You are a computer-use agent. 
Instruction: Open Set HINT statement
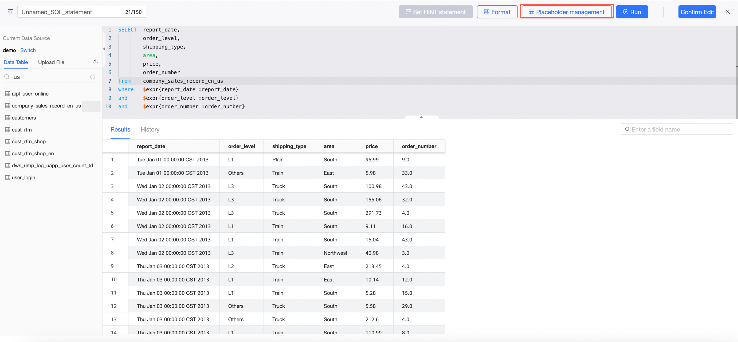[x=435, y=12]
